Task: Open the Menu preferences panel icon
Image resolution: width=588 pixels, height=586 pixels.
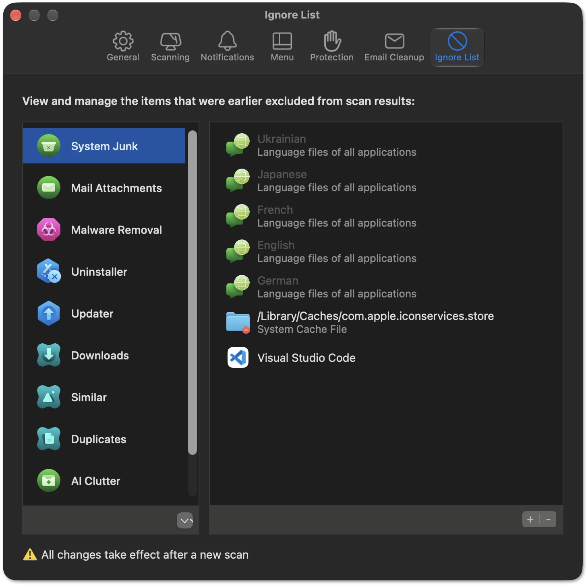Action: pos(282,41)
